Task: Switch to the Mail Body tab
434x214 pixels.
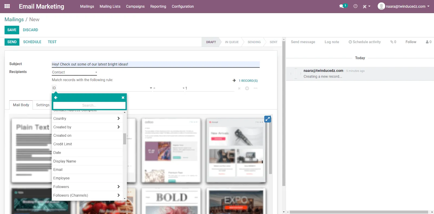Action: (x=21, y=105)
